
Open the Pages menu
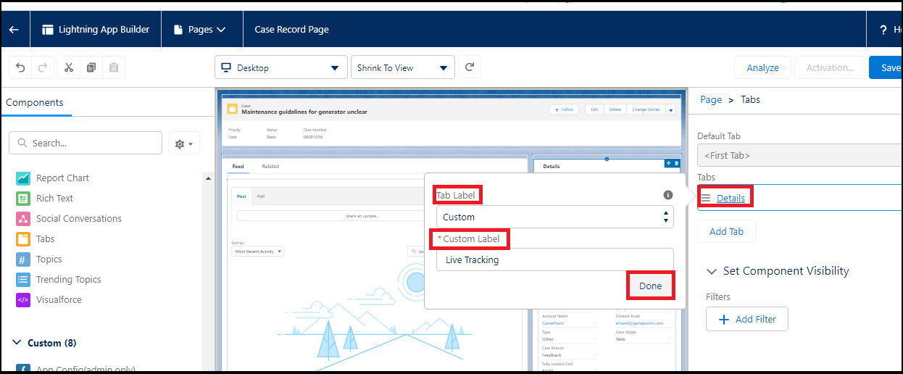[200, 30]
